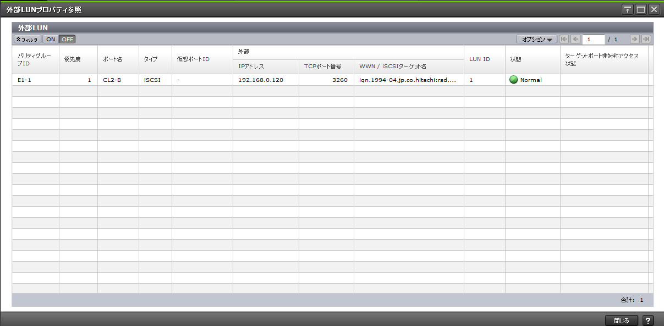Click the page number input field
The image size is (664, 326).
click(594, 39)
